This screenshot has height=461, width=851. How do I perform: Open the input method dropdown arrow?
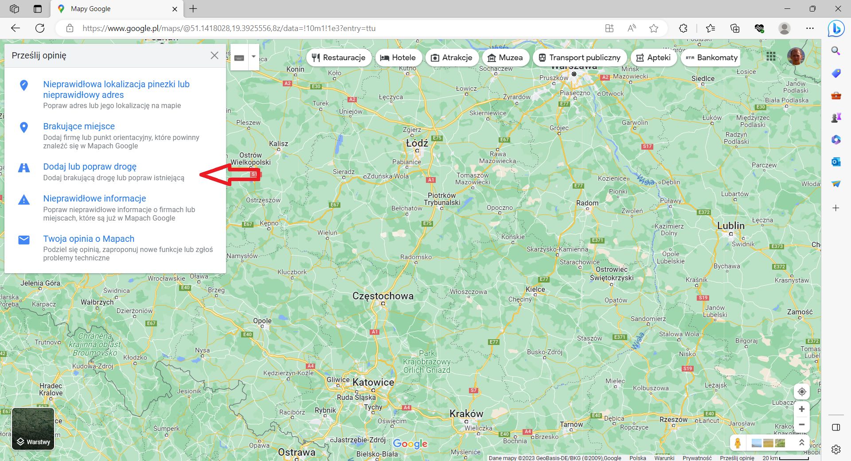[x=253, y=57]
